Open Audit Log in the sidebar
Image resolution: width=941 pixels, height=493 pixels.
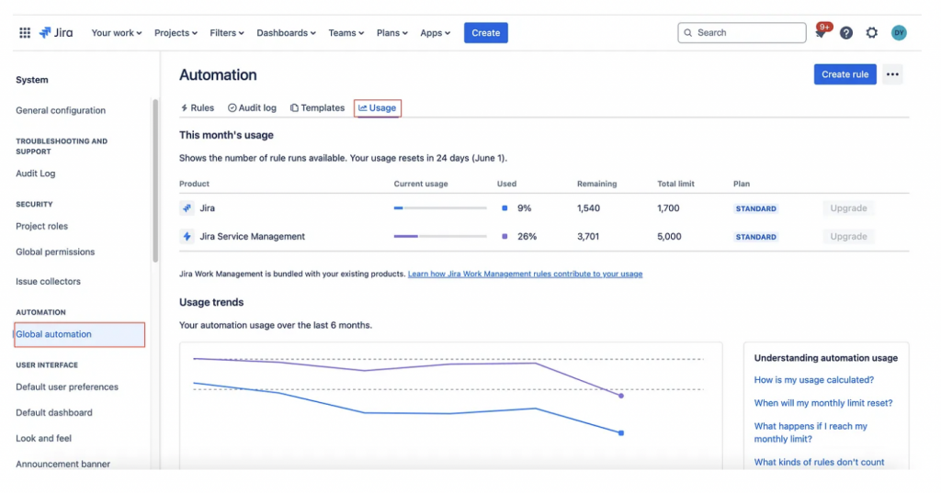tap(36, 174)
